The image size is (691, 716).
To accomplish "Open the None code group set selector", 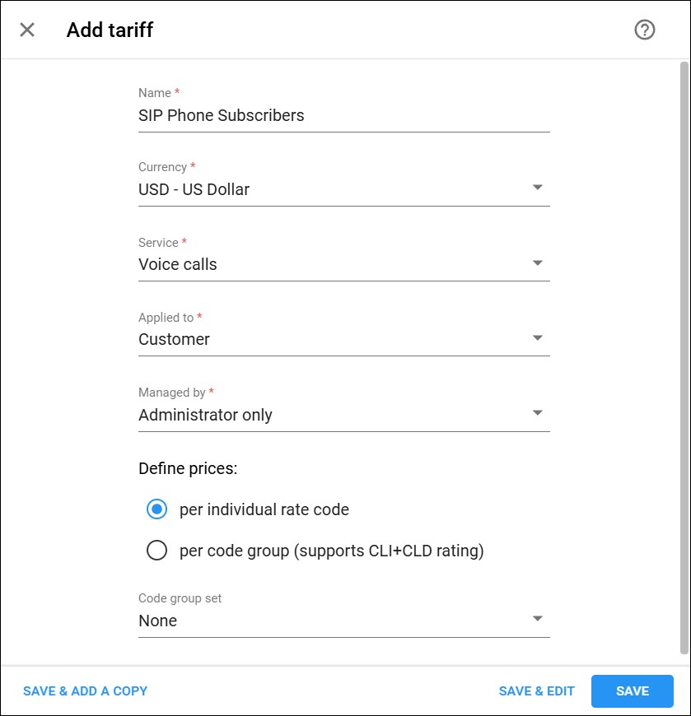I will coord(344,621).
